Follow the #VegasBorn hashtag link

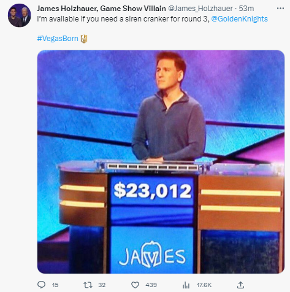coord(58,39)
